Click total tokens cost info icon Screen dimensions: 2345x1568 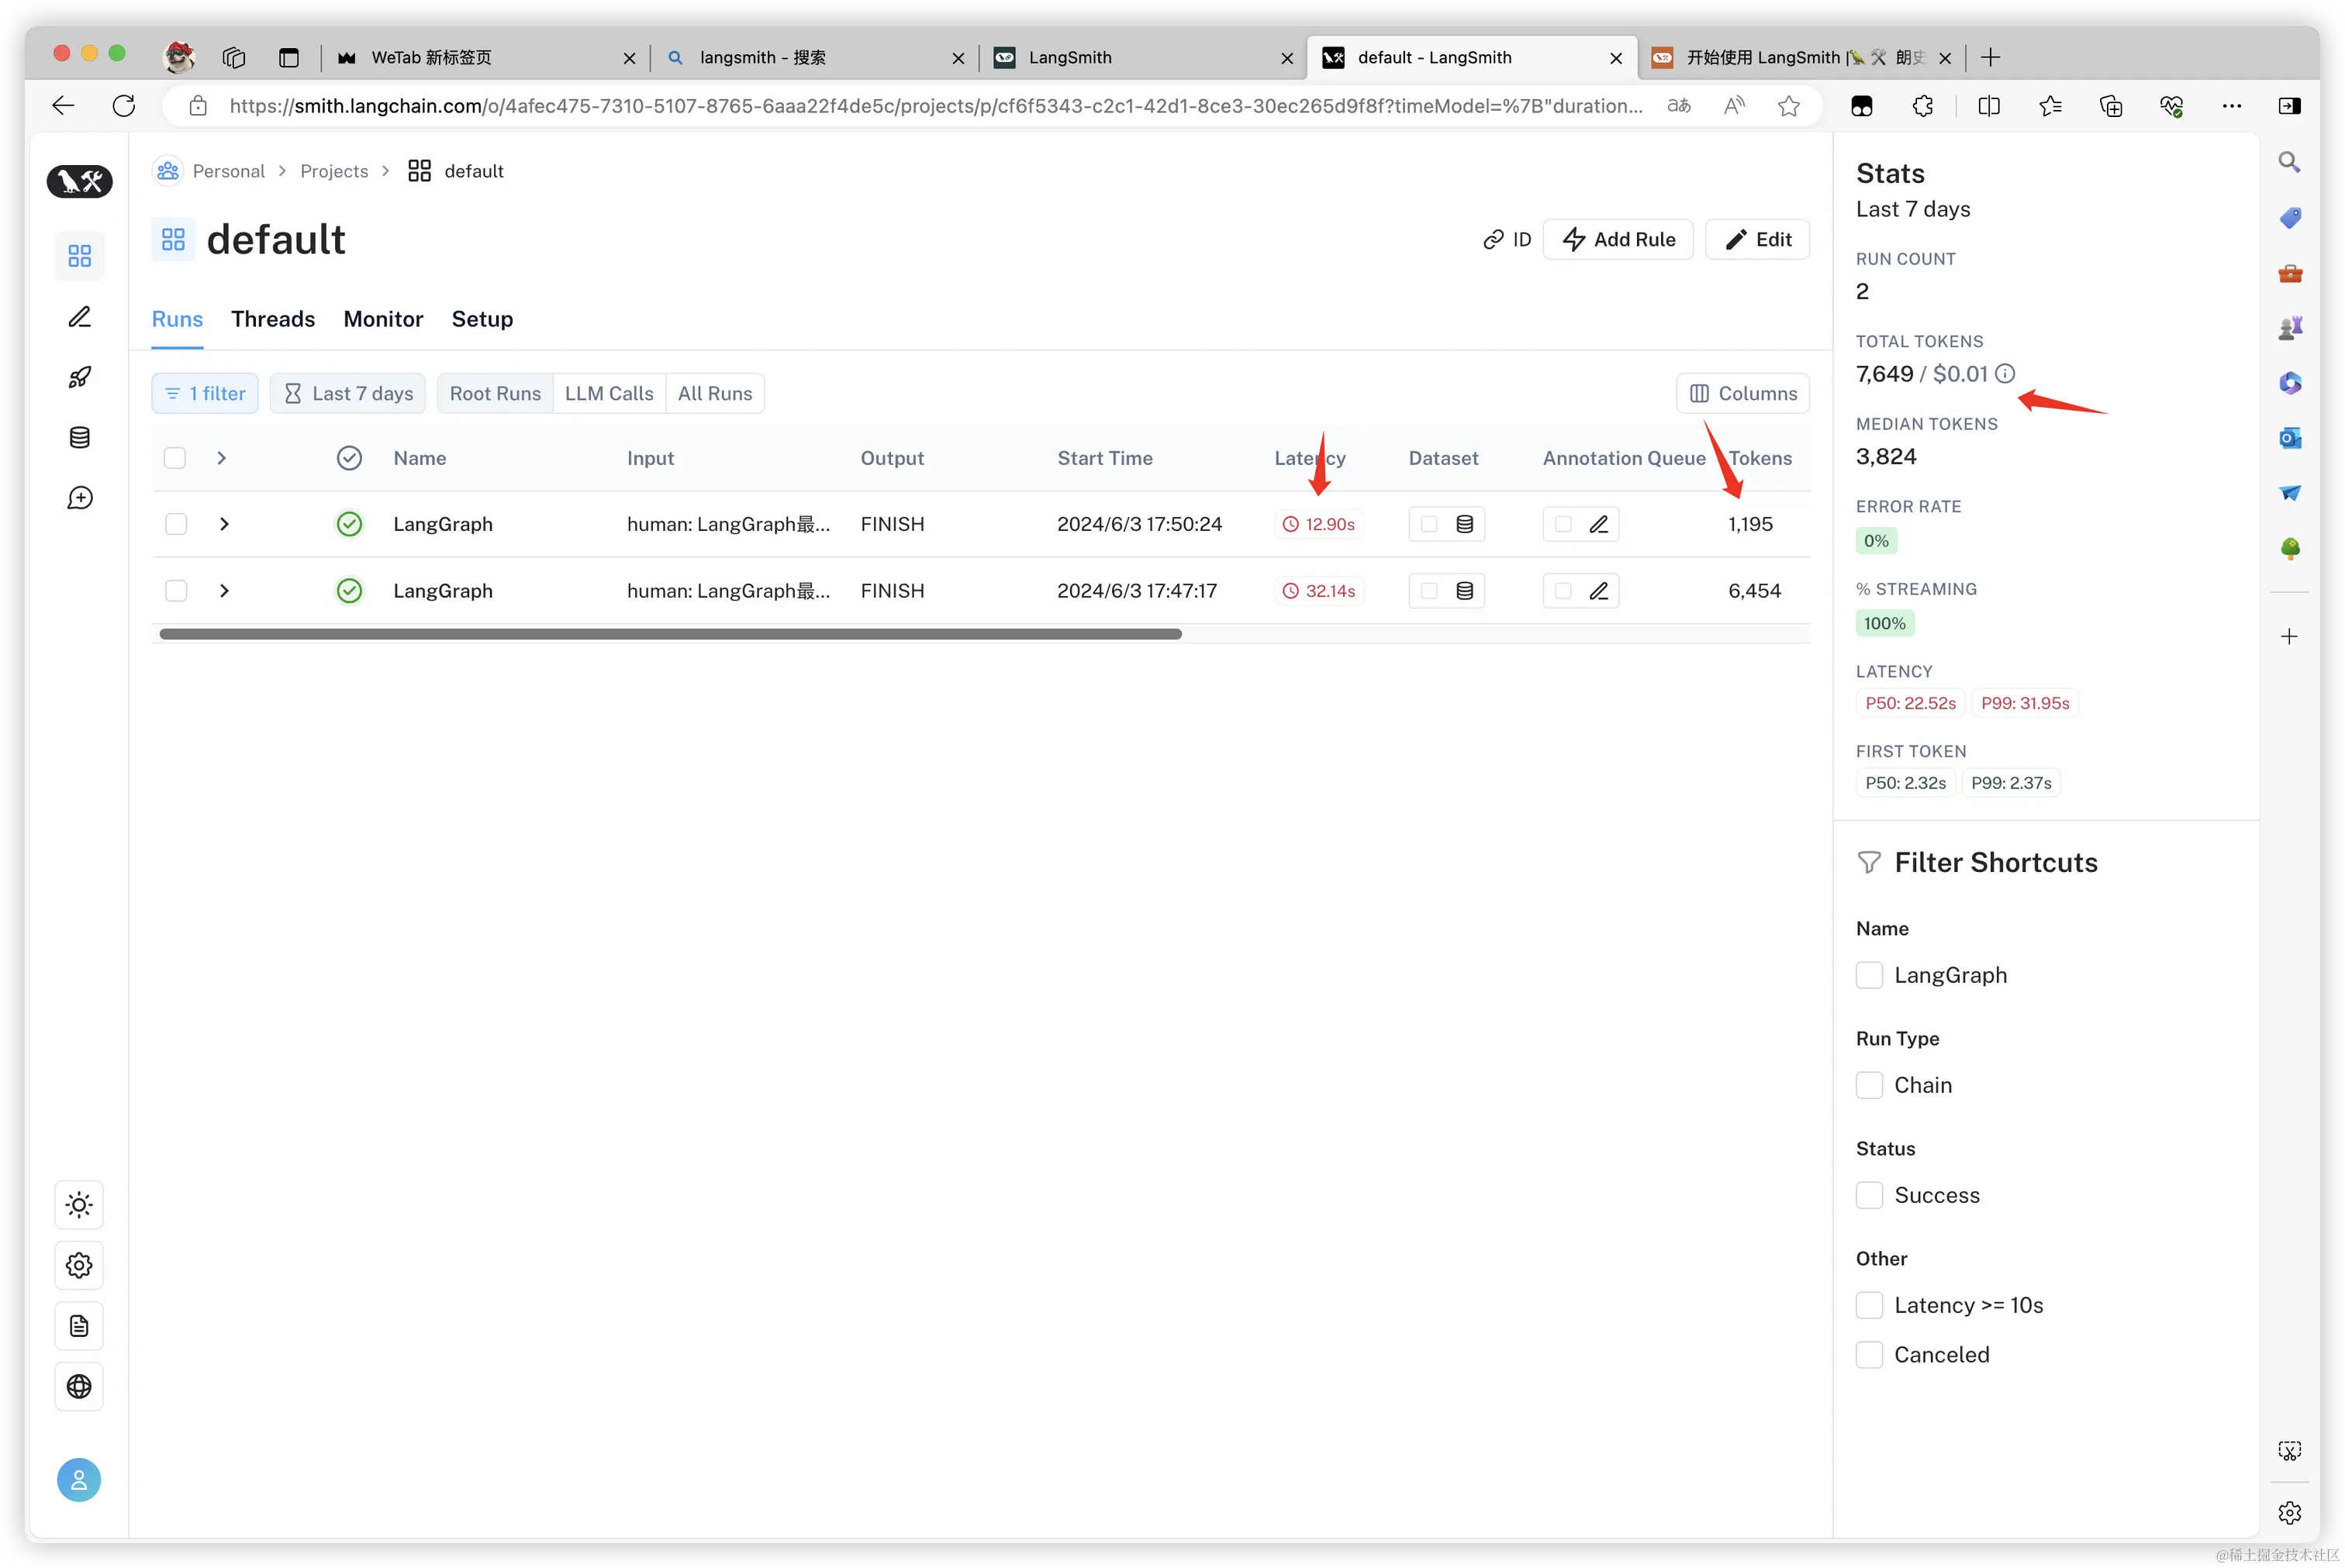tap(2005, 374)
